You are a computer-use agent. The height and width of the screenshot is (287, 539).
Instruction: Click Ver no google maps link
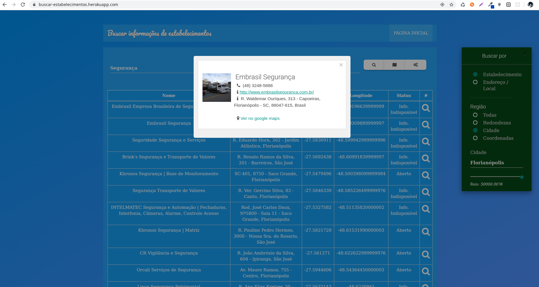point(260,118)
